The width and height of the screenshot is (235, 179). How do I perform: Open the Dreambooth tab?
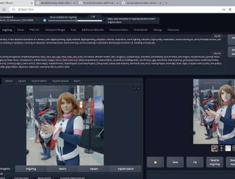pos(141,30)
